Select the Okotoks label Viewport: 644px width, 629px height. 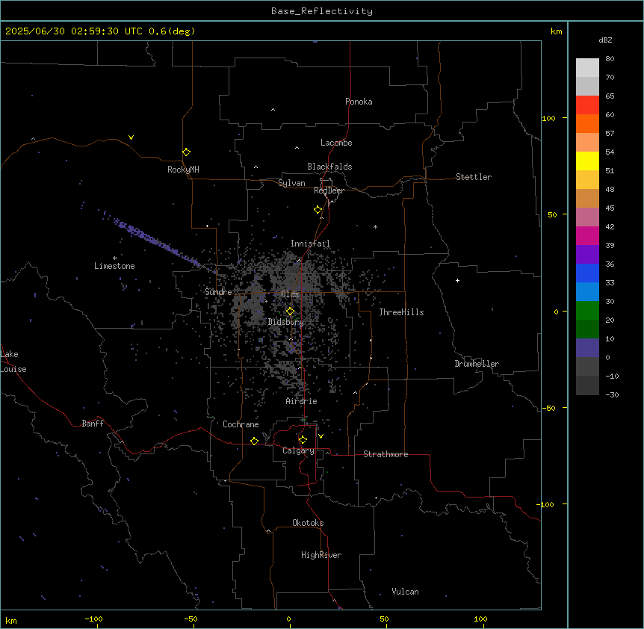[308, 523]
